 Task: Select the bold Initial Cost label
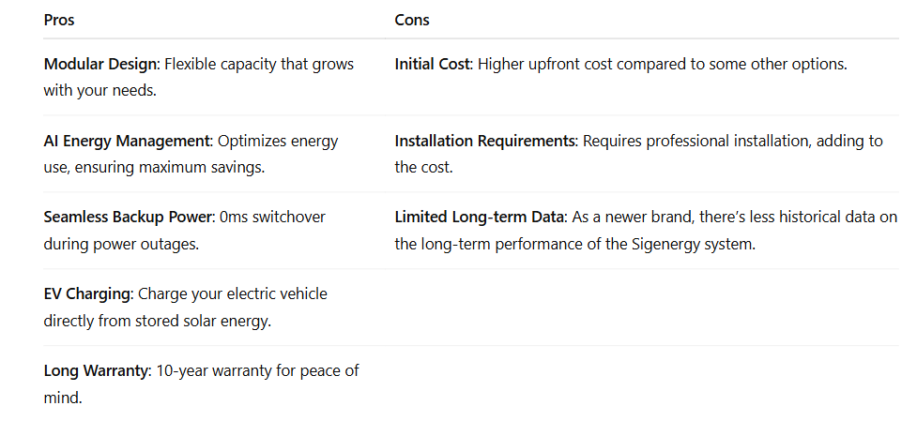(432, 65)
